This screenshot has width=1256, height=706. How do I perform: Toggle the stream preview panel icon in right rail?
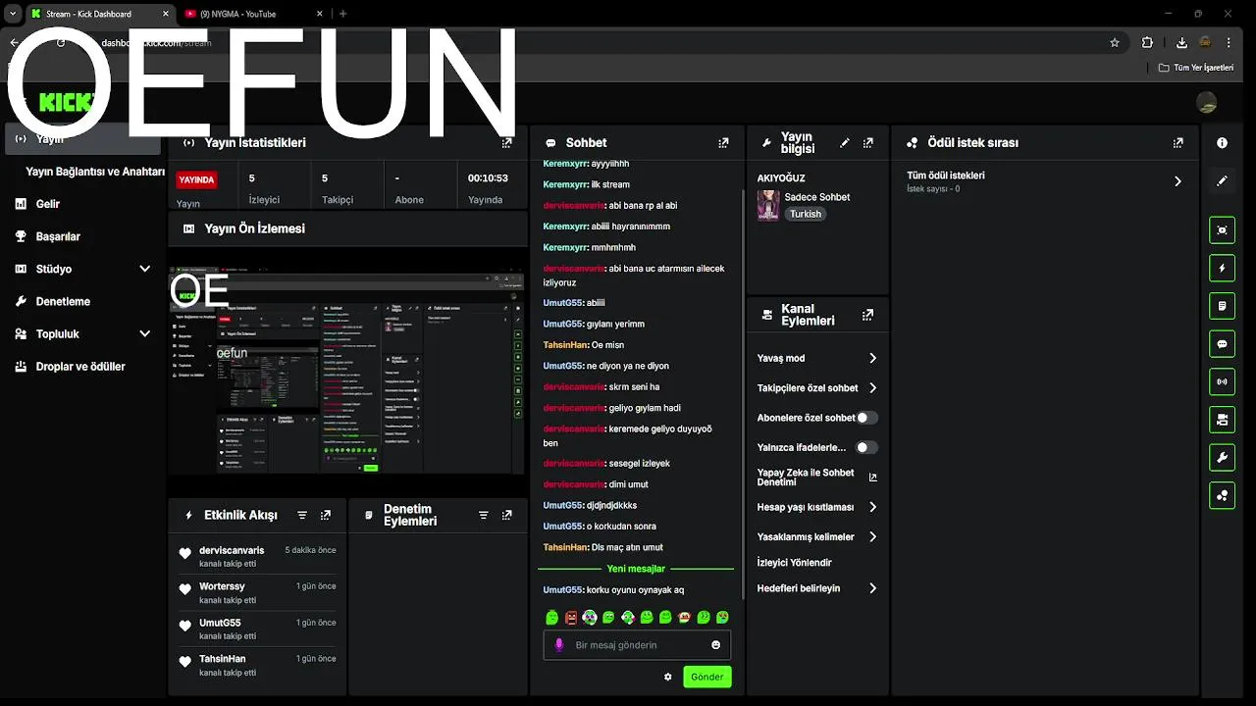point(1222,230)
